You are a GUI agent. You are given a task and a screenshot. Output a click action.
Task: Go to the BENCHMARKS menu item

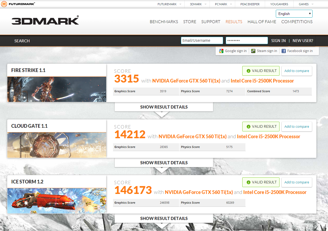click(164, 22)
